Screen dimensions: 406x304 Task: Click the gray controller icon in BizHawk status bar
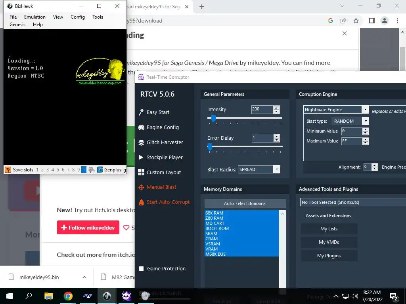[92, 169]
